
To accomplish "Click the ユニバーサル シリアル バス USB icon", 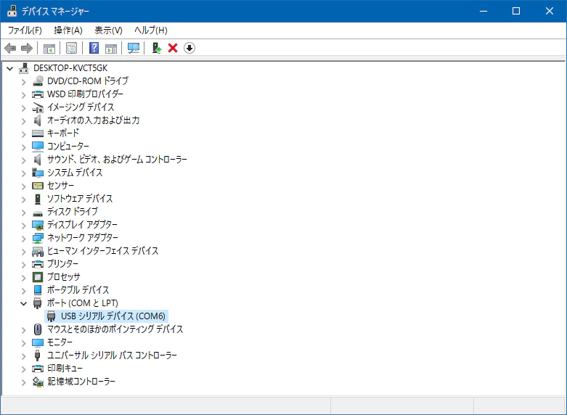I will tap(38, 356).
